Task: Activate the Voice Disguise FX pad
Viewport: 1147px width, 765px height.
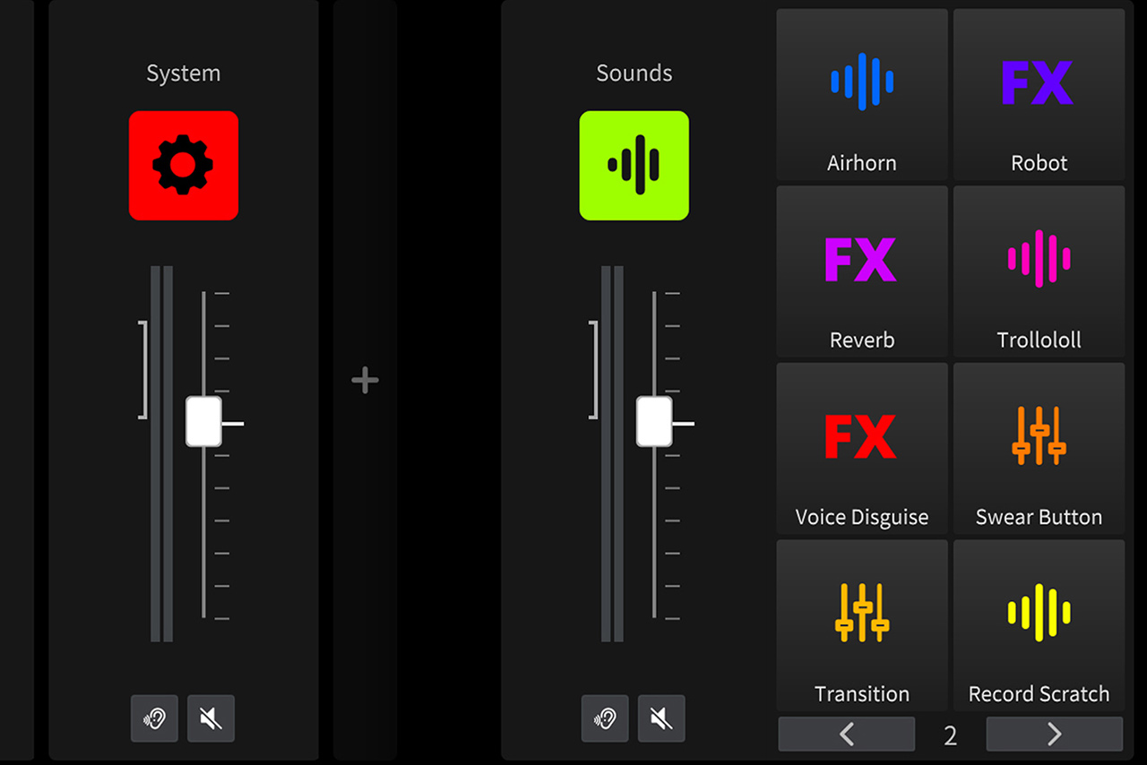Action: pos(861,448)
